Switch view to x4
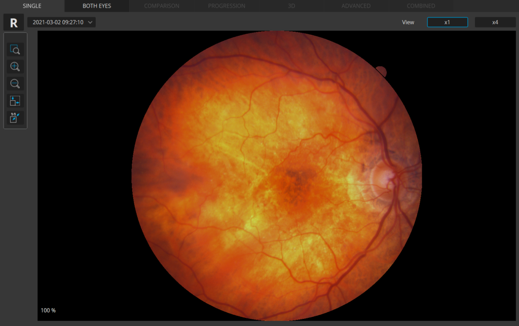The height and width of the screenshot is (326, 519). pos(495,22)
